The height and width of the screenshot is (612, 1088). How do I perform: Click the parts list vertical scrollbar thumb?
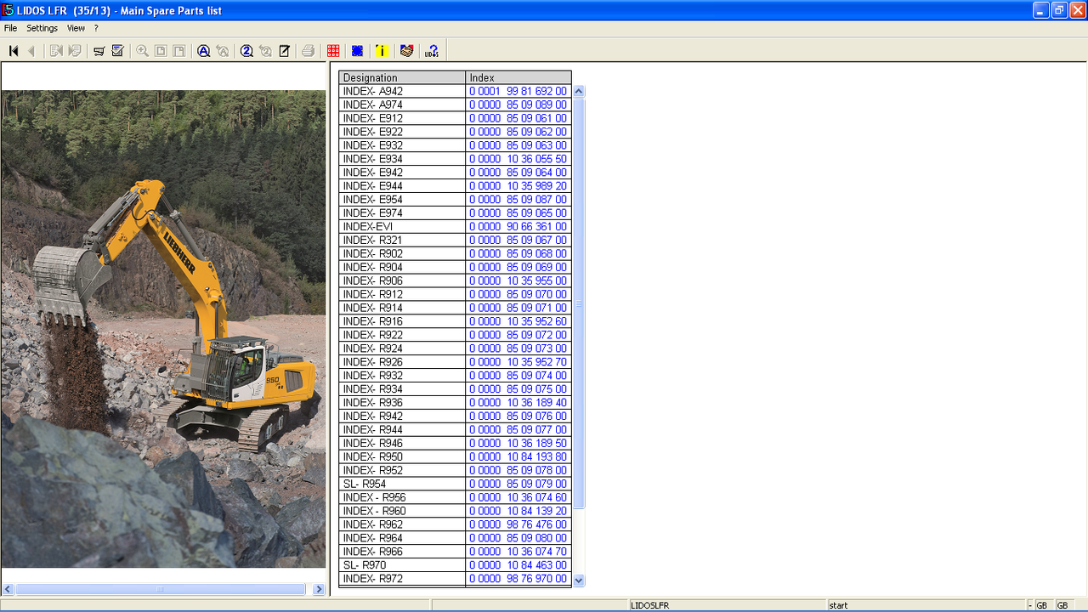pos(579,303)
